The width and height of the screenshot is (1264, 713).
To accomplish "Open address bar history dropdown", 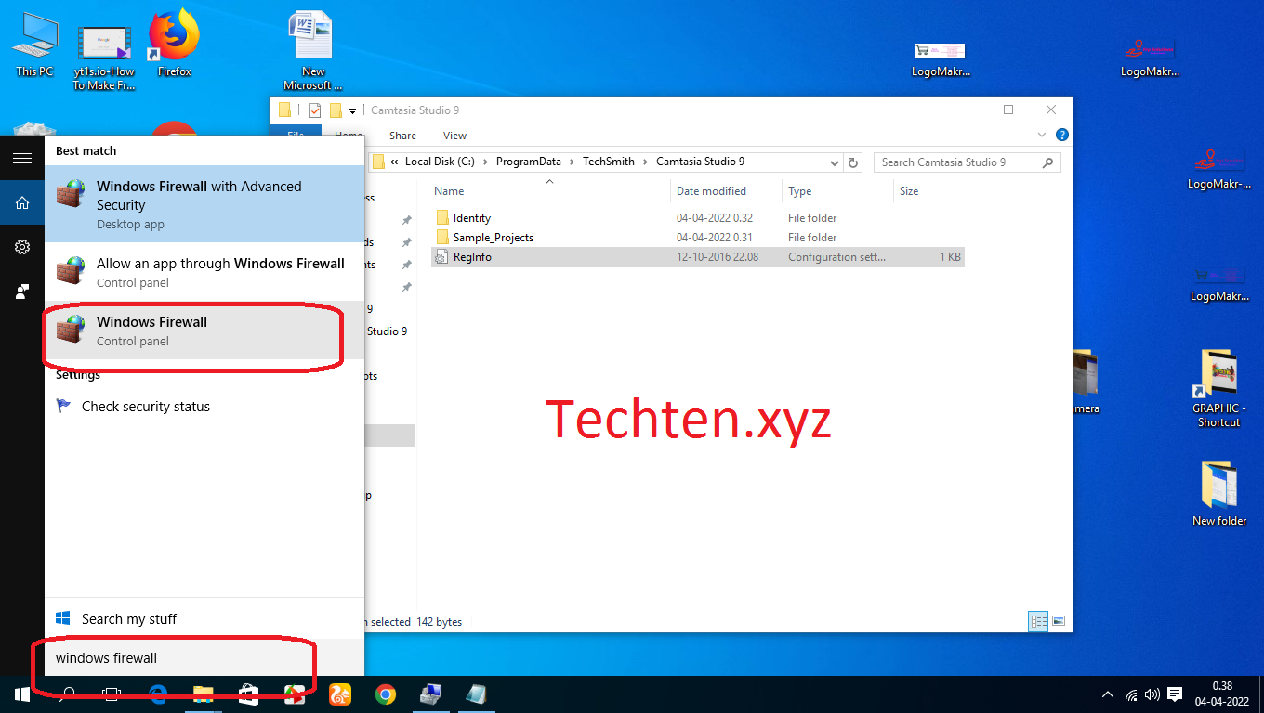I will pyautogui.click(x=835, y=162).
